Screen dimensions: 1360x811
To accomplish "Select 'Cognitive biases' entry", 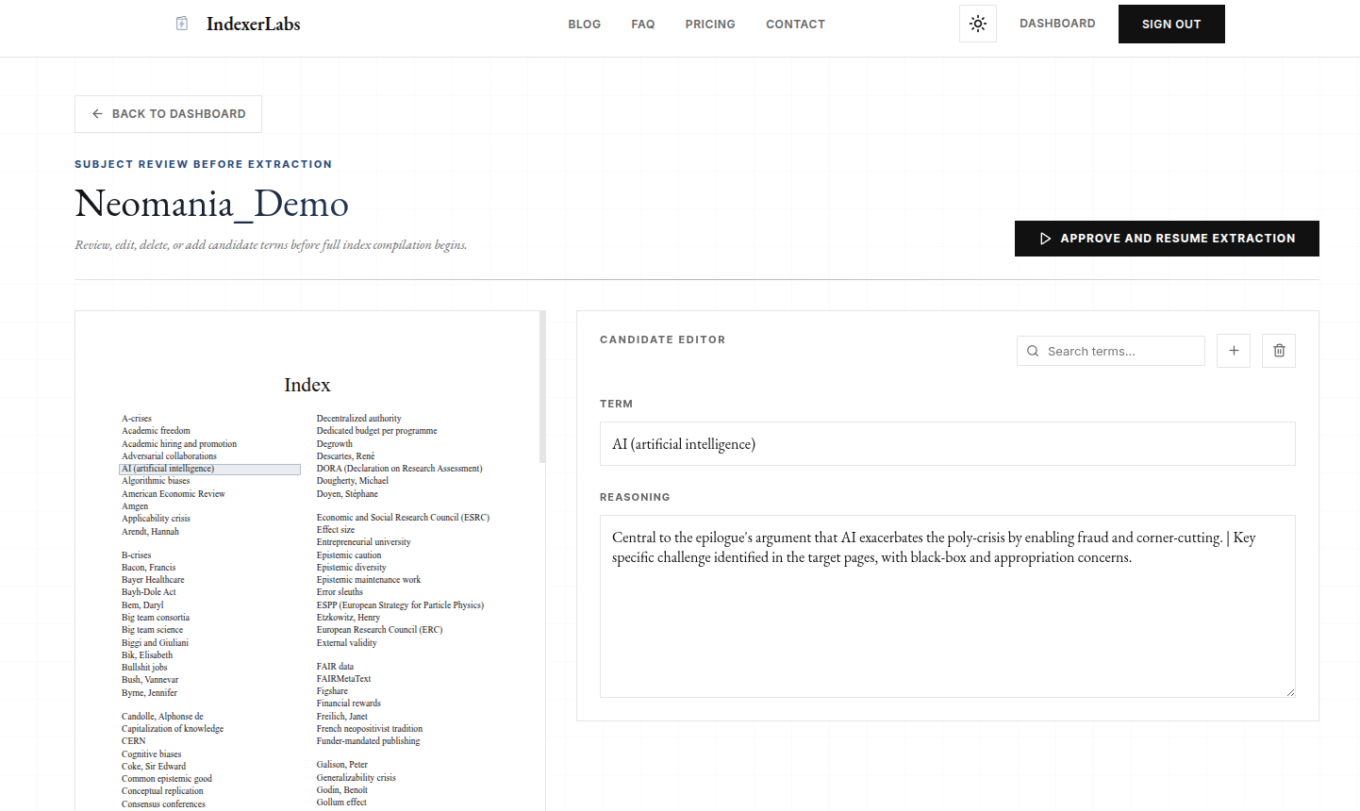I will (x=152, y=754).
